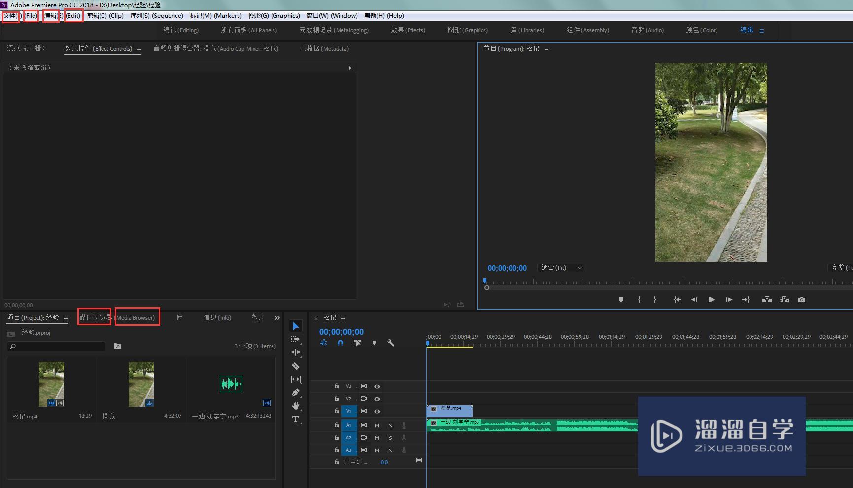The width and height of the screenshot is (853, 488).
Task: Toggle V1 sync lock
Action: tap(364, 411)
